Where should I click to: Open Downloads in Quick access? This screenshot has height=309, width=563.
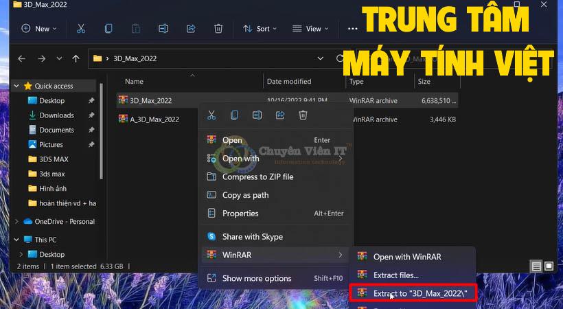pos(56,115)
